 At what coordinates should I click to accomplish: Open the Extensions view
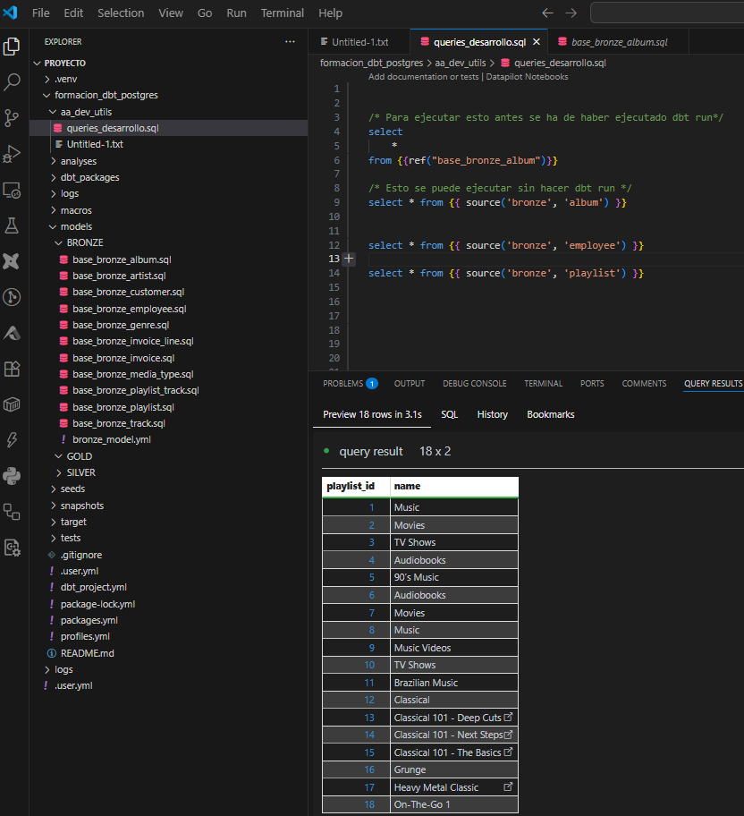point(13,369)
